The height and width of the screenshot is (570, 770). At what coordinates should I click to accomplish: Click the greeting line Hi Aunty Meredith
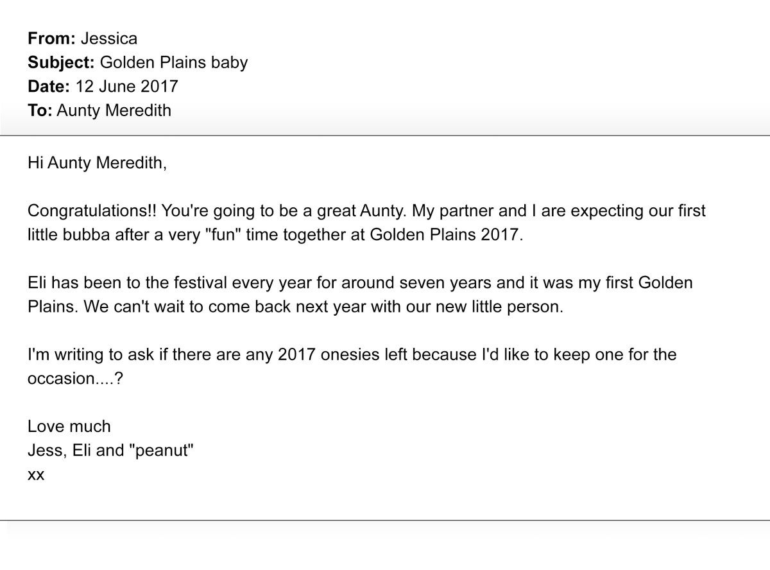pos(98,163)
